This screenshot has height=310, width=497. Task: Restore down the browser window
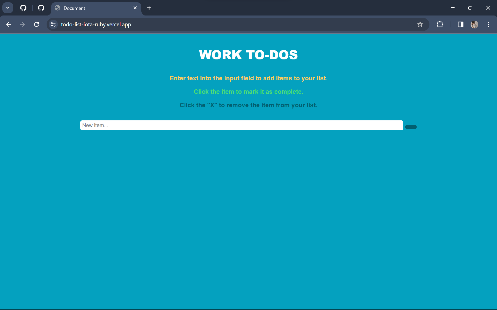tap(470, 8)
